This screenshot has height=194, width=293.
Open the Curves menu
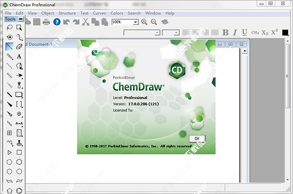point(100,13)
